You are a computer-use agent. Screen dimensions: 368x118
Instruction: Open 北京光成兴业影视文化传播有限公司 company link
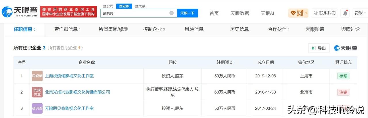[77, 92]
